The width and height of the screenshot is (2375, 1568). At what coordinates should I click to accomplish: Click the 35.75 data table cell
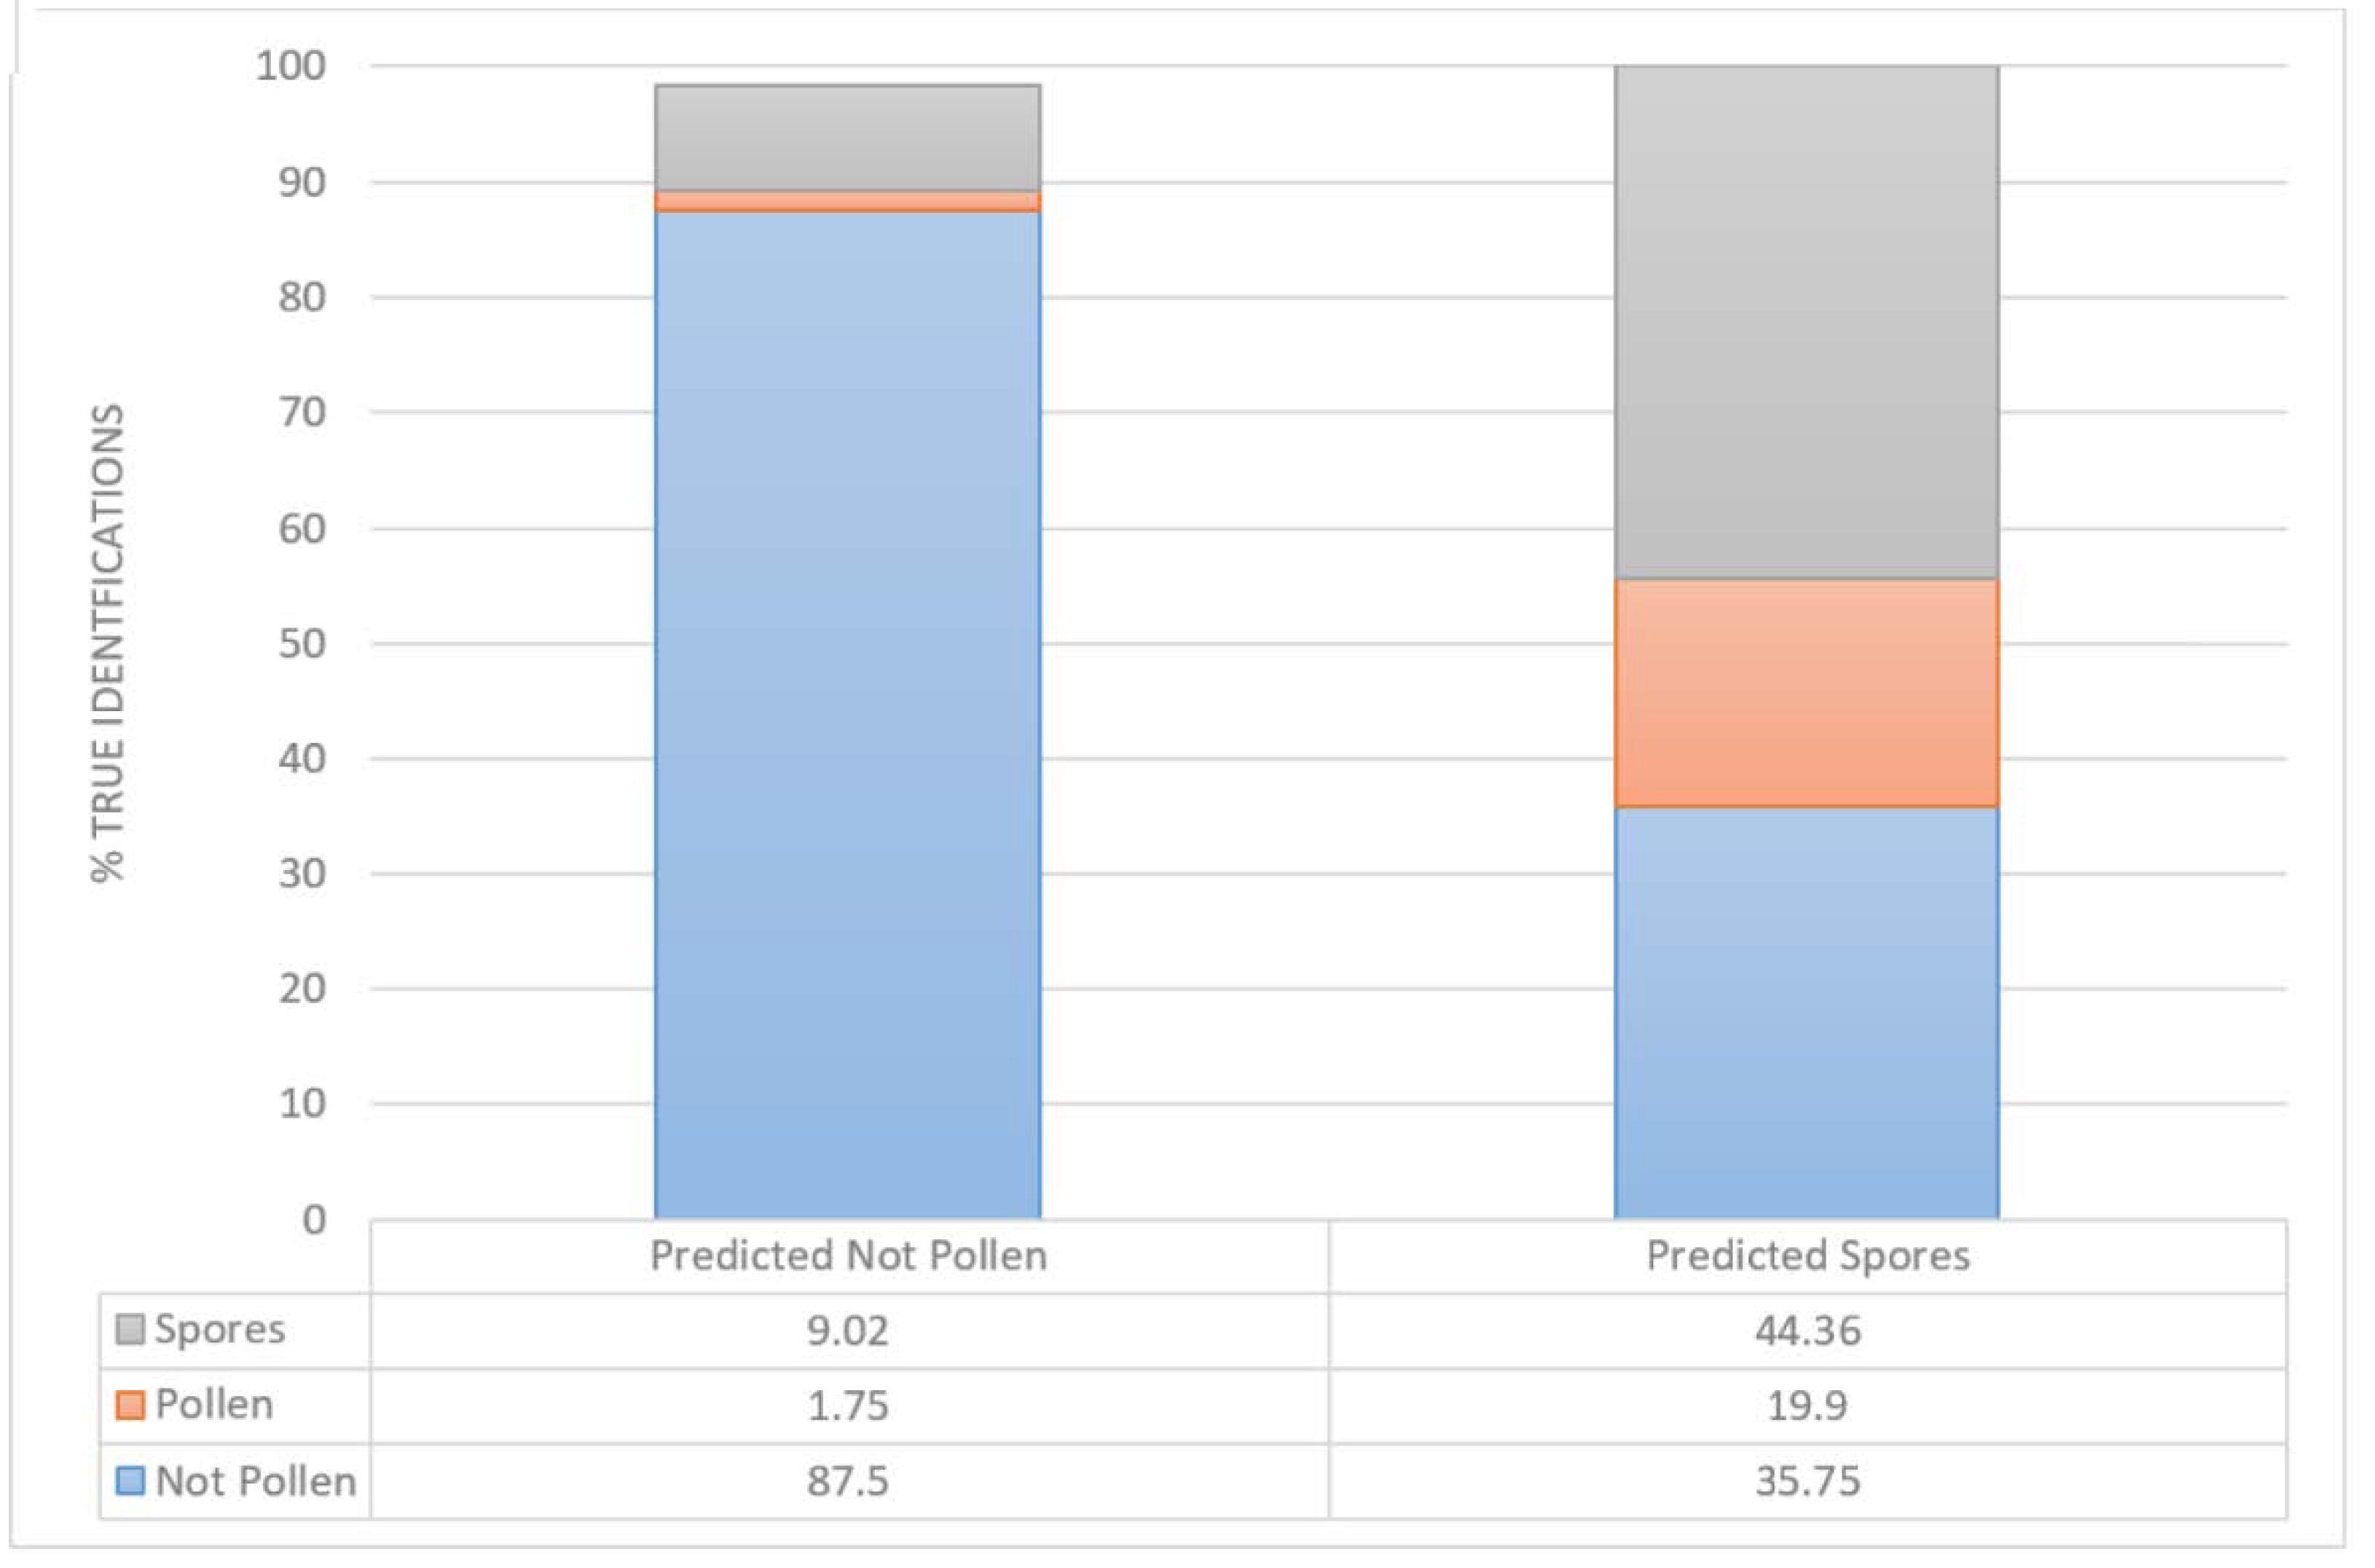coord(1807,1481)
